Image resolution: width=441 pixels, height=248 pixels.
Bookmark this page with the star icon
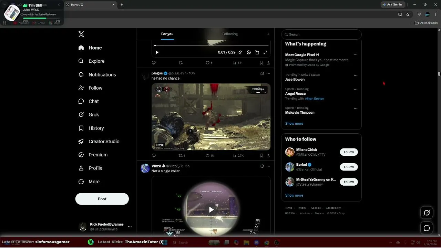408,14
